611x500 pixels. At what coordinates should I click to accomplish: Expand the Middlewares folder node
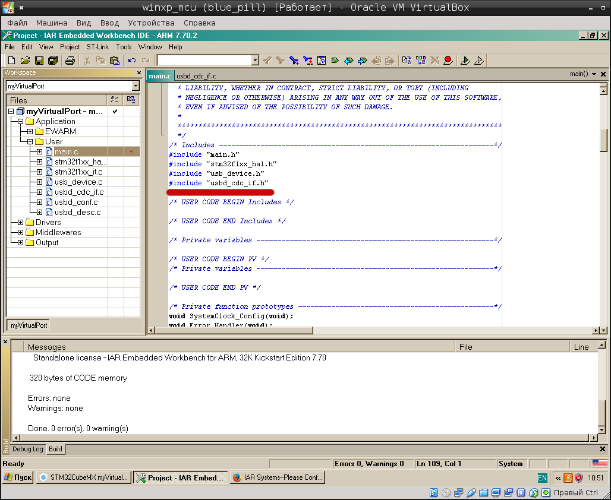20,232
